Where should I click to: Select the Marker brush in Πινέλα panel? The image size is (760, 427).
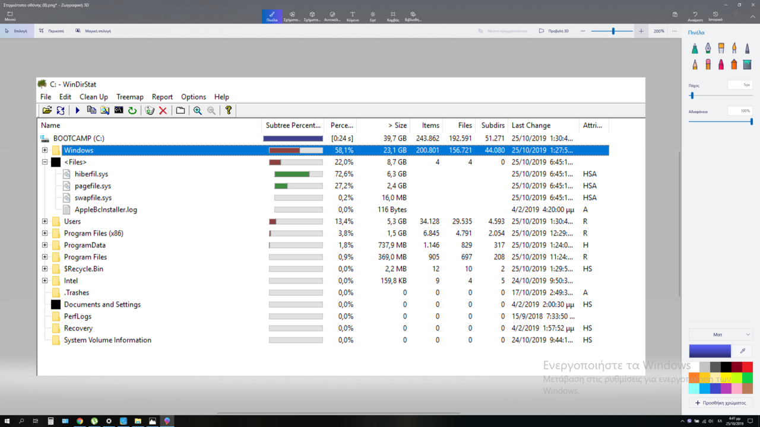[x=695, y=48]
